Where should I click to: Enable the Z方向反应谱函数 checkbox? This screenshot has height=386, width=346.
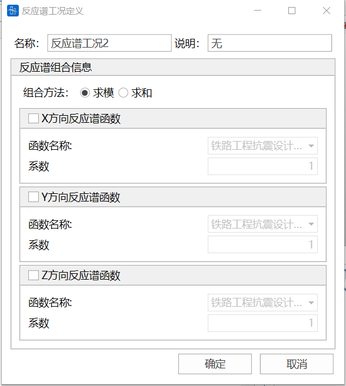coord(34,275)
